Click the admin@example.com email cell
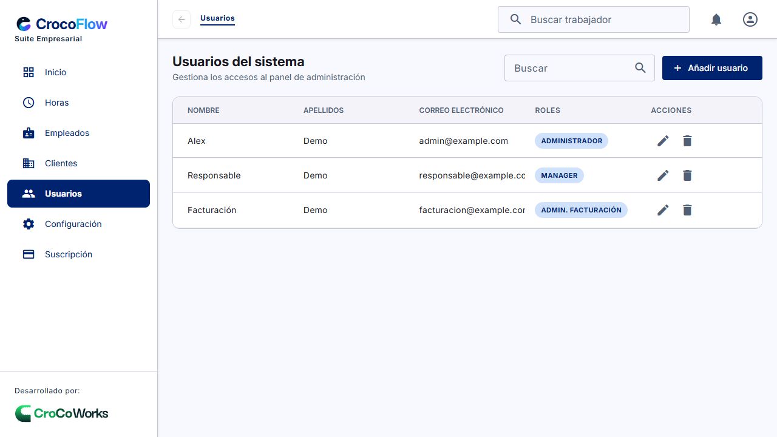777x437 pixels. click(463, 141)
